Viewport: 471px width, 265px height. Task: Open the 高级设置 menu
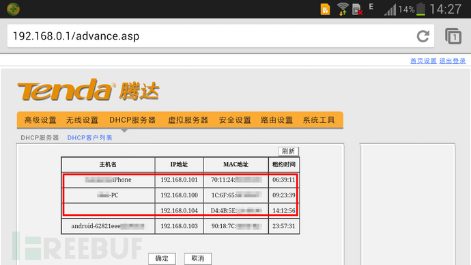pyautogui.click(x=40, y=120)
